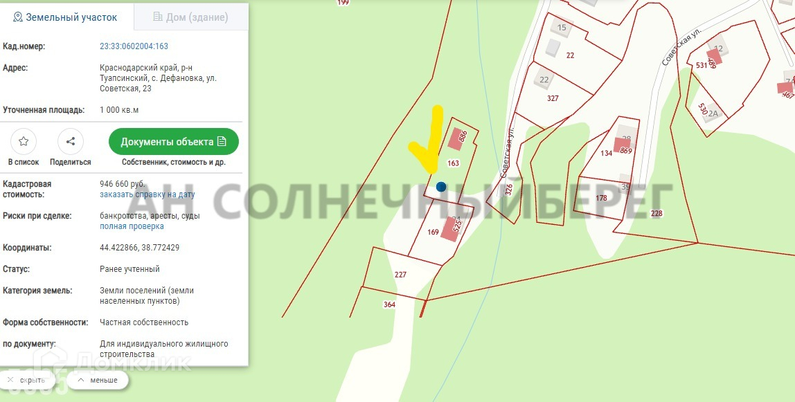795x402 pixels.
Task: Switch to 'Дом (здание)' tab
Action: (x=190, y=17)
